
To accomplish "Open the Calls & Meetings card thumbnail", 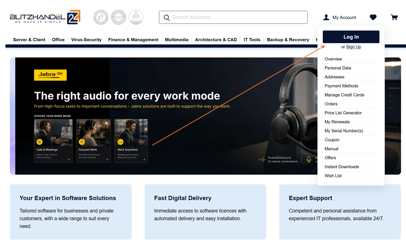I will tap(53, 132).
